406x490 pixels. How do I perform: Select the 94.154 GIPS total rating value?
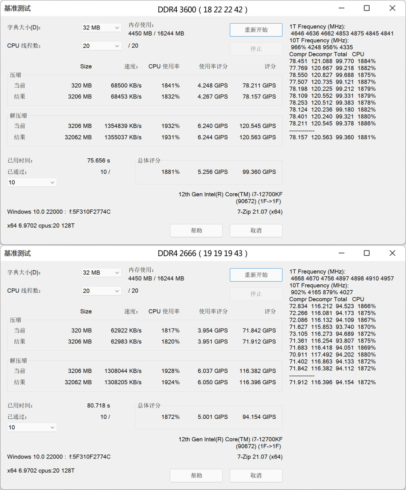(259, 417)
